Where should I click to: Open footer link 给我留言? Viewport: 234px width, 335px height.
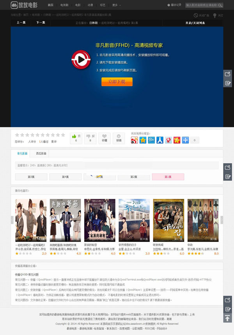coord(99,328)
